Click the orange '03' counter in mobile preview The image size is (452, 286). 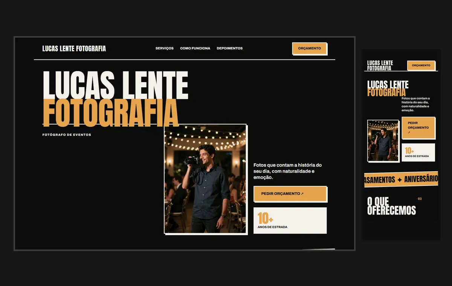[x=420, y=199]
